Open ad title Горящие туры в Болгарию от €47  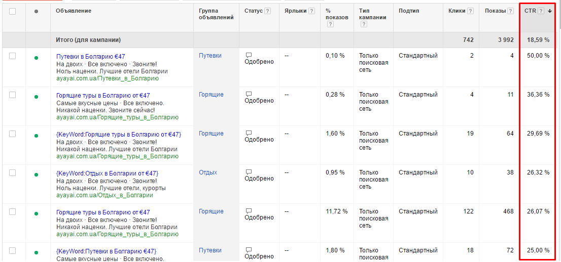pos(103,96)
